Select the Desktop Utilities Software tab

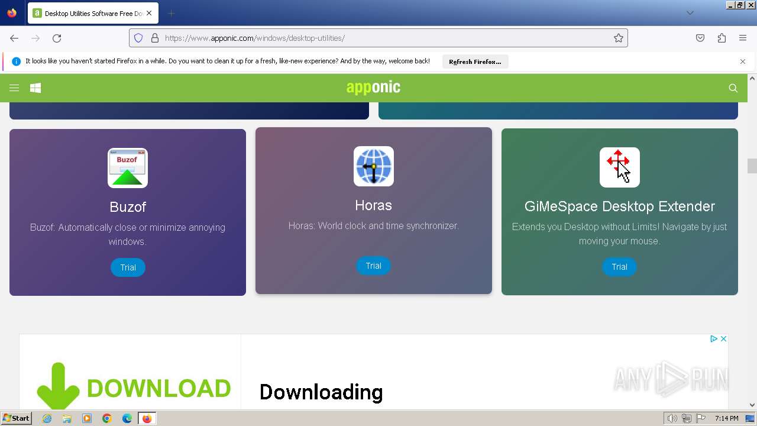(x=93, y=13)
